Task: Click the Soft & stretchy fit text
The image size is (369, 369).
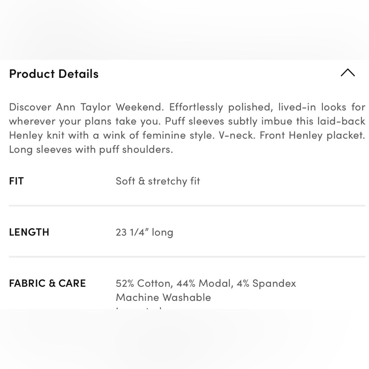Action: (x=158, y=181)
